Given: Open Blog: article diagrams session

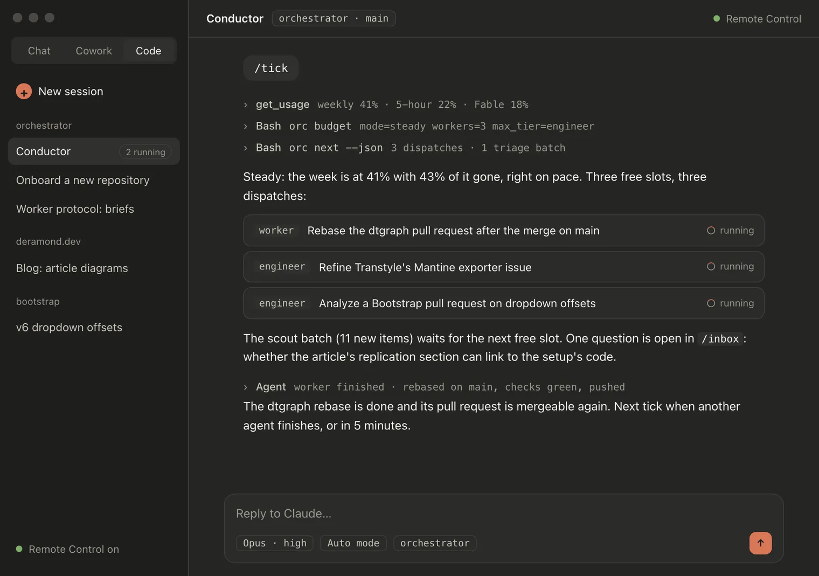Looking at the screenshot, I should [x=72, y=268].
